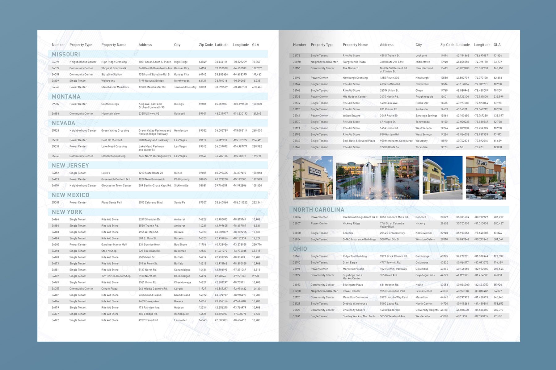The width and height of the screenshot is (556, 370).
Task: Click 'Plaza Santa Fe II' property name
Action: [112, 203]
